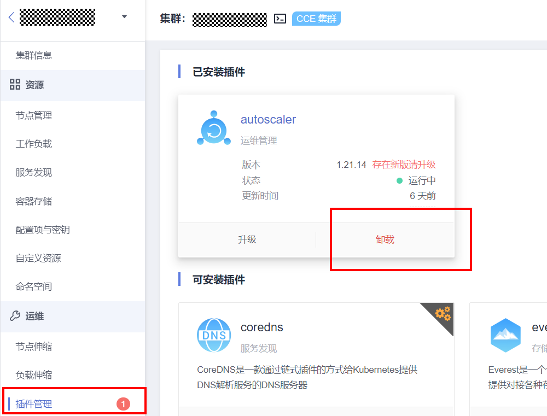Click the 服务发现 category label under coredns
This screenshot has height=416, width=547.
tap(259, 348)
